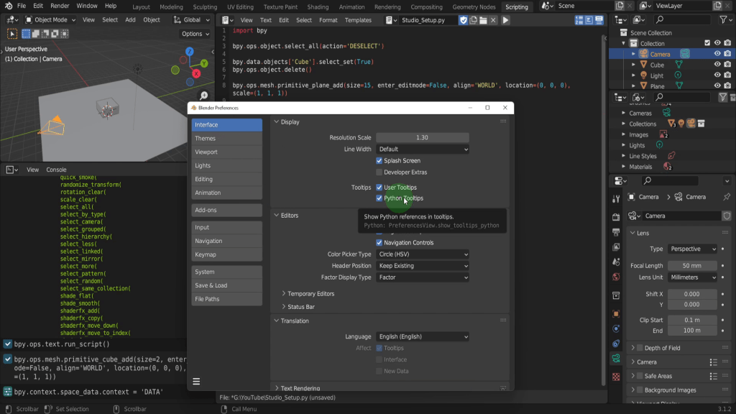736x414 pixels.
Task: Hide the Cube object in viewport
Action: [x=717, y=65]
